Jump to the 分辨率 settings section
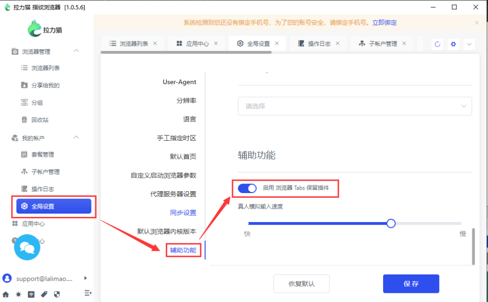The height and width of the screenshot is (302, 488). [x=186, y=101]
